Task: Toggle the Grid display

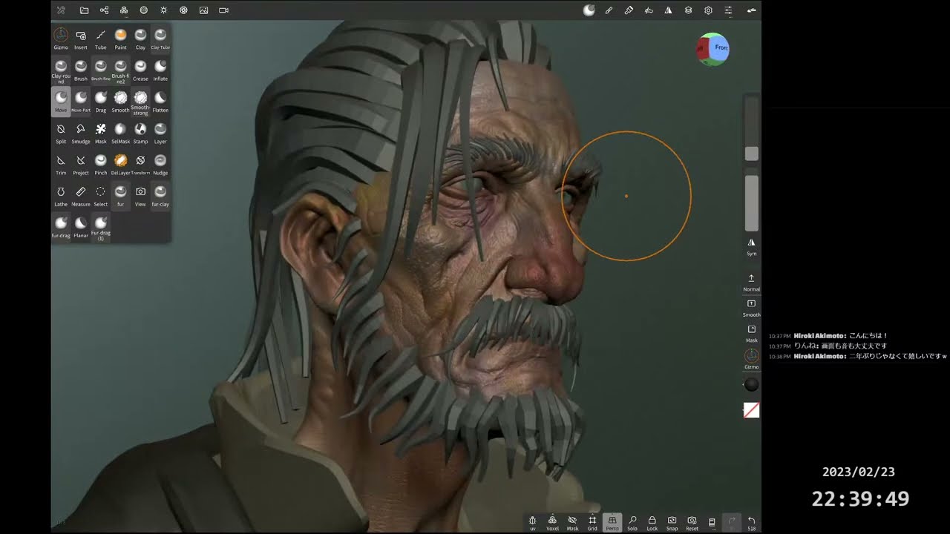Action: coord(592,524)
